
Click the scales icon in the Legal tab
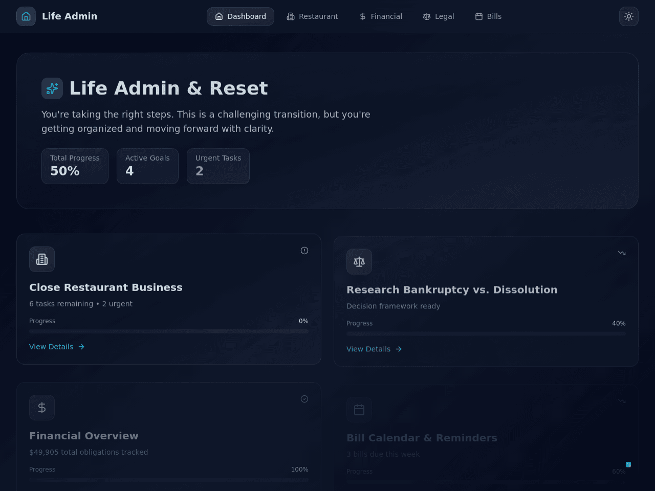[x=427, y=16]
